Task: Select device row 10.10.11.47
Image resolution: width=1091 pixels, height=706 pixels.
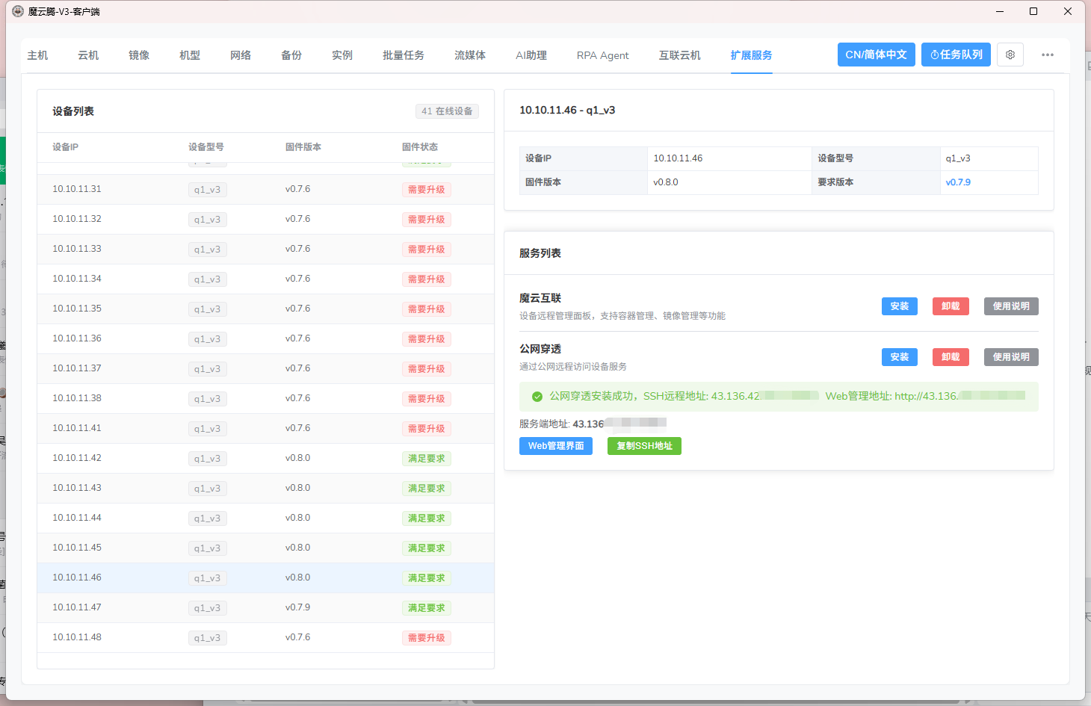Action: [x=265, y=608]
